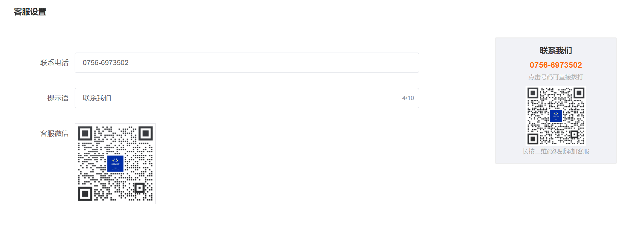Click bottom-left corner square of large QR code
Viewport: 637px width, 239px height.
click(x=85, y=194)
